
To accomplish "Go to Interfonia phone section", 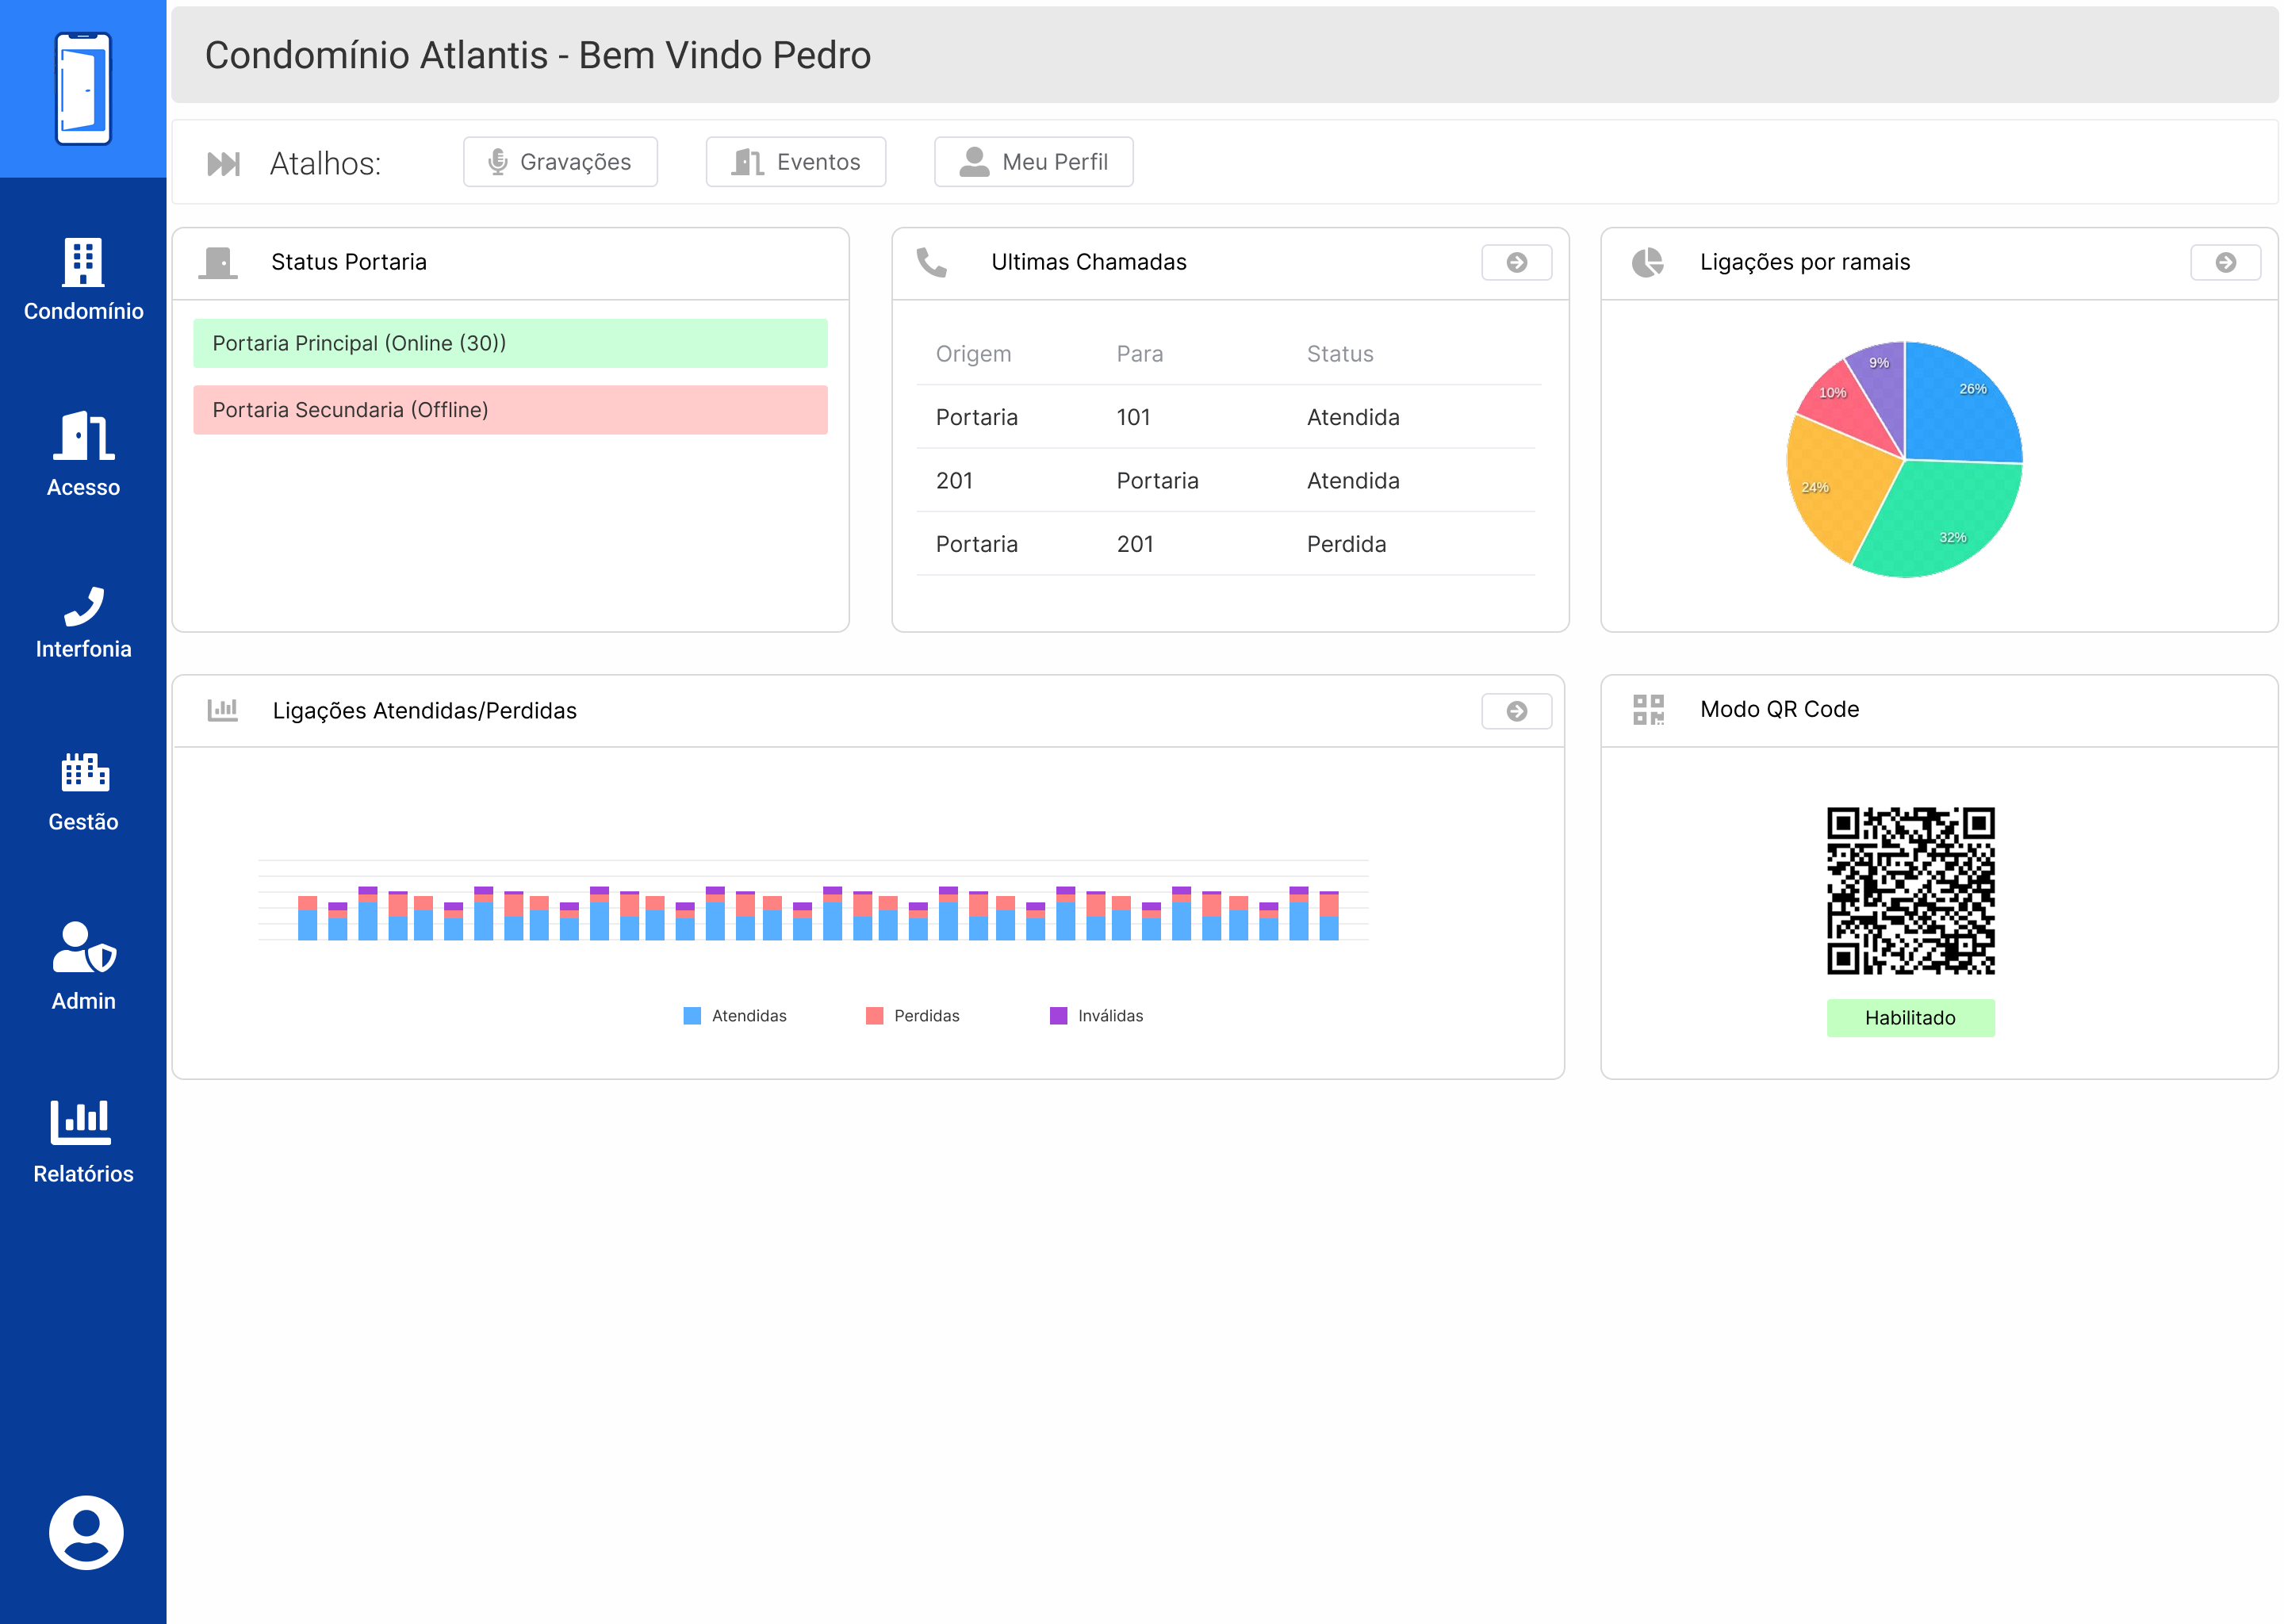I will point(83,623).
